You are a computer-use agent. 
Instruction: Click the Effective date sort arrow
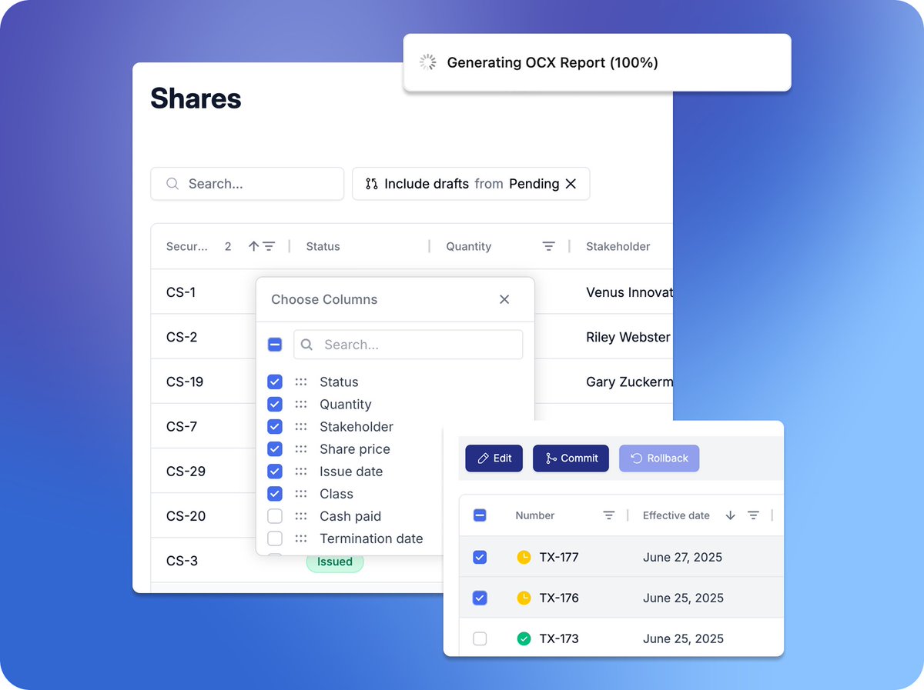[x=730, y=515]
